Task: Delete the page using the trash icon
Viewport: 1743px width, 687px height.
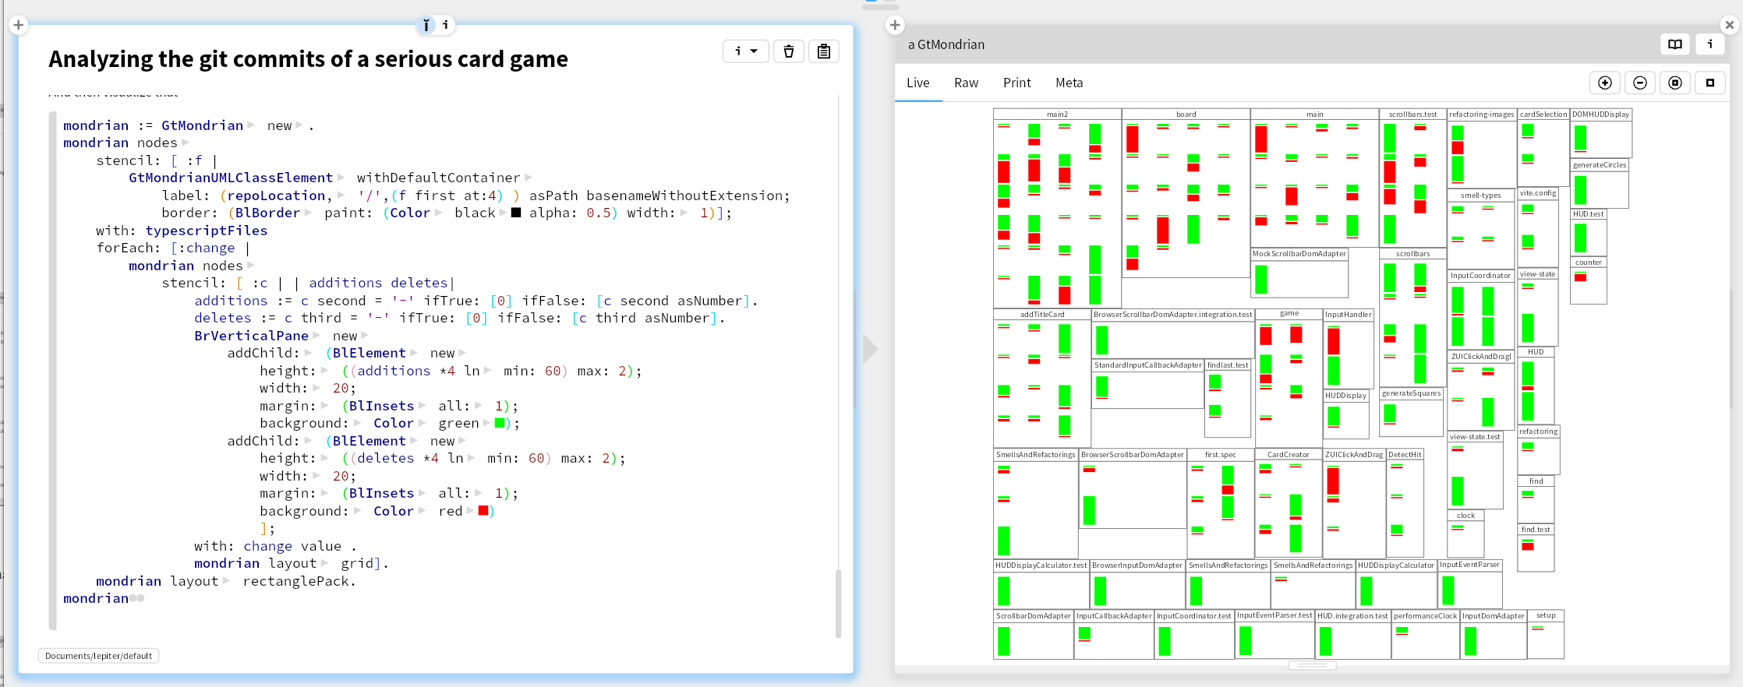Action: pos(788,51)
